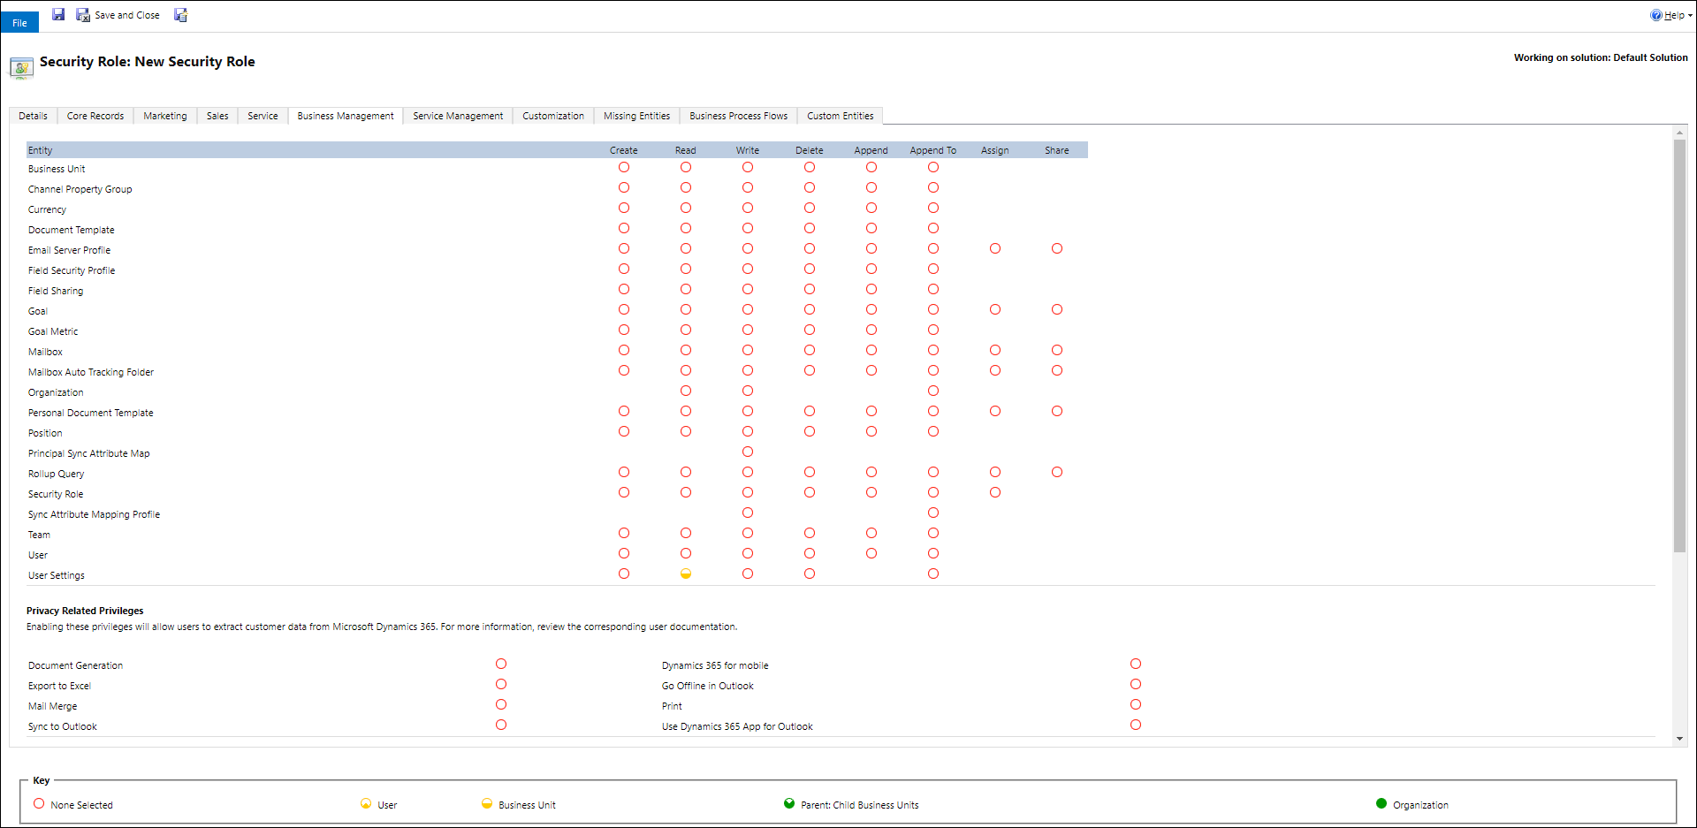Viewport: 1697px width, 828px height.
Task: Click the Append To column header
Action: [x=933, y=150]
